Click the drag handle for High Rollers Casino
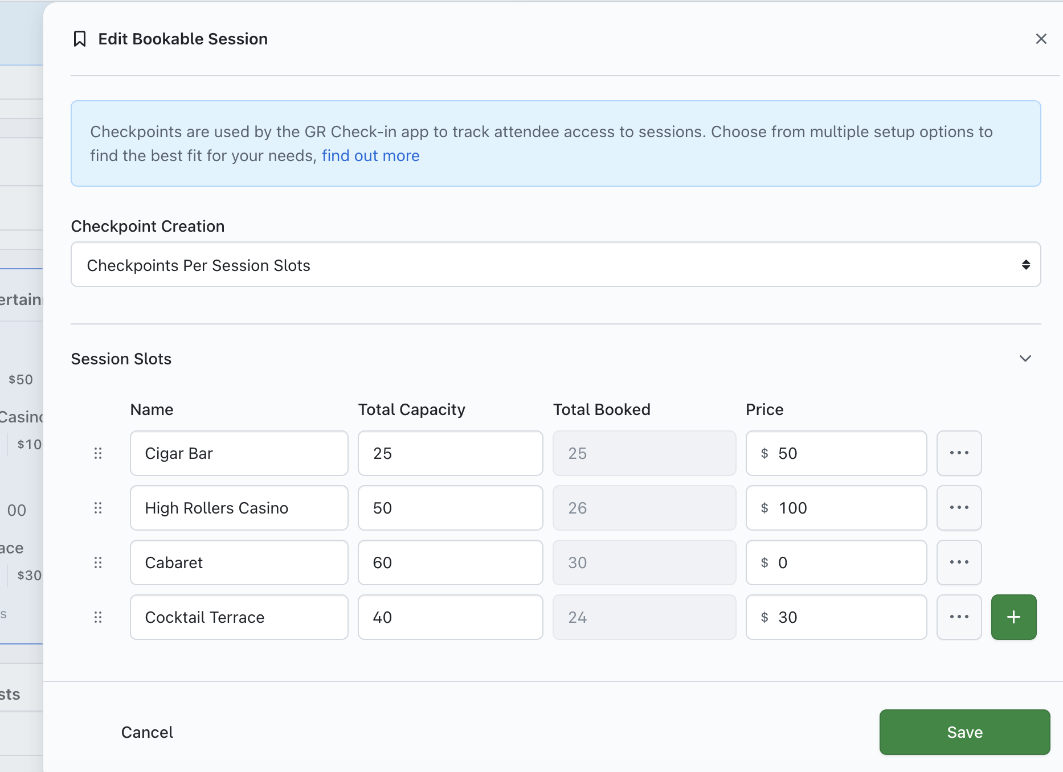The height and width of the screenshot is (772, 1063). tap(98, 508)
